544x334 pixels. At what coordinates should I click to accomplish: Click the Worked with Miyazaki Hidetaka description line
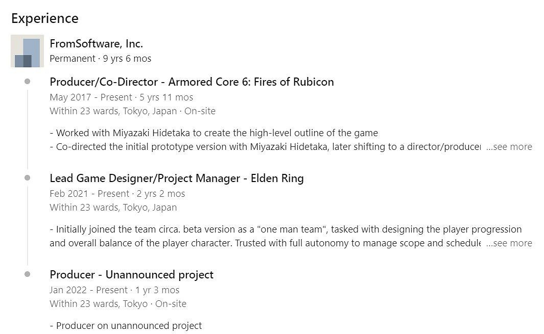(214, 133)
